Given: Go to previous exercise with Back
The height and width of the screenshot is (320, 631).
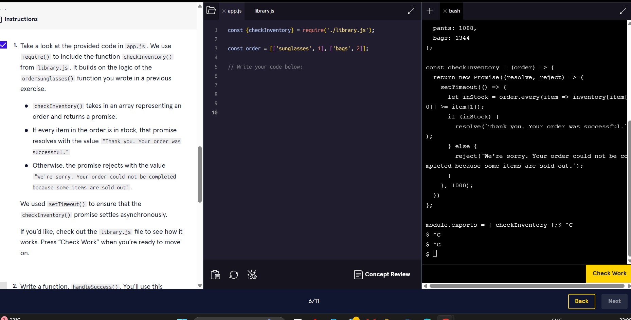Looking at the screenshot, I should [x=581, y=301].
